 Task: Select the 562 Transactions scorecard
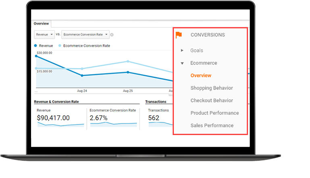(154, 118)
